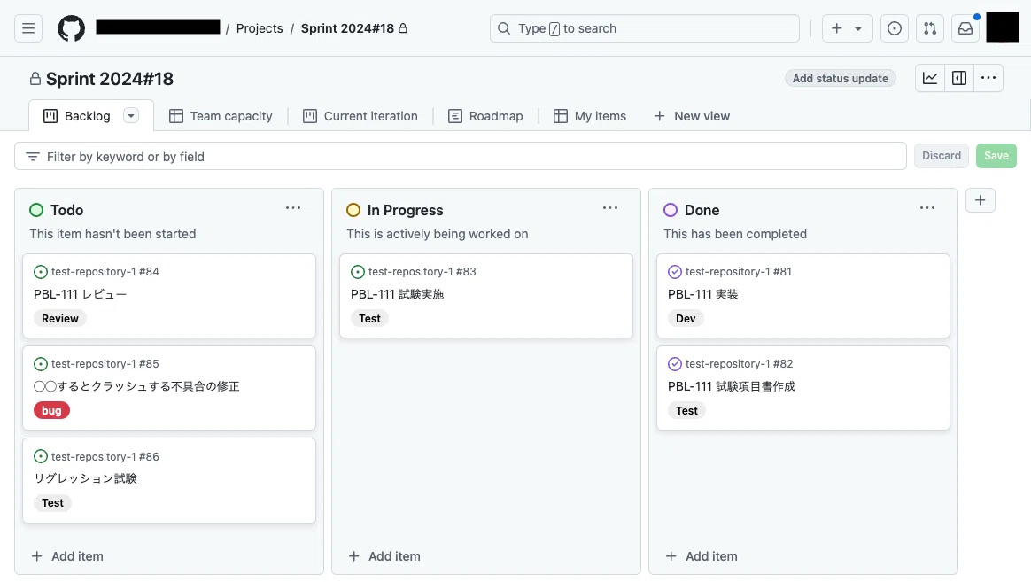Click closed-issue icon on card #81
Image resolution: width=1031 pixels, height=582 pixels.
[x=675, y=272]
